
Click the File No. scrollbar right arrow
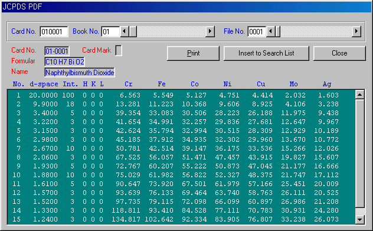356,31
